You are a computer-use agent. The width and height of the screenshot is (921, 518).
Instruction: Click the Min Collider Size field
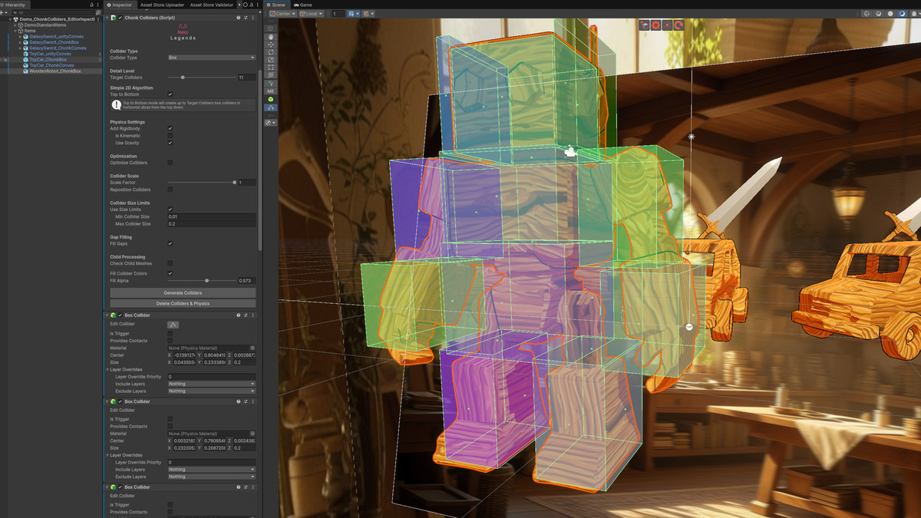pos(212,217)
